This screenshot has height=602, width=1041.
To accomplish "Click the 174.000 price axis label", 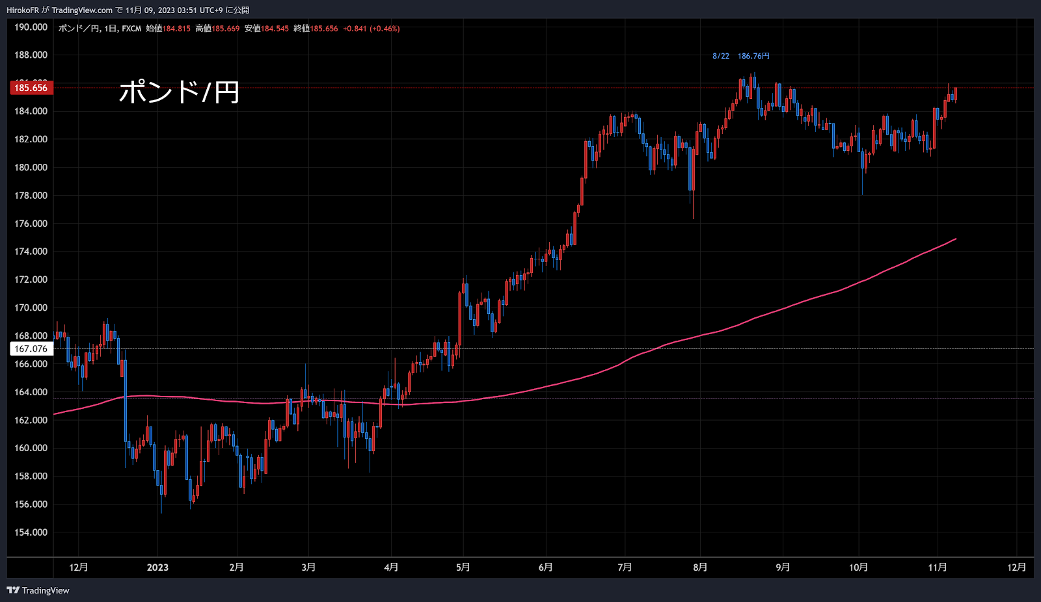I will (31, 252).
